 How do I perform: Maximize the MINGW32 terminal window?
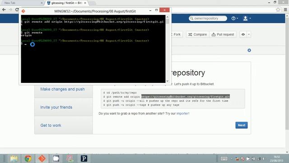point(156,10)
